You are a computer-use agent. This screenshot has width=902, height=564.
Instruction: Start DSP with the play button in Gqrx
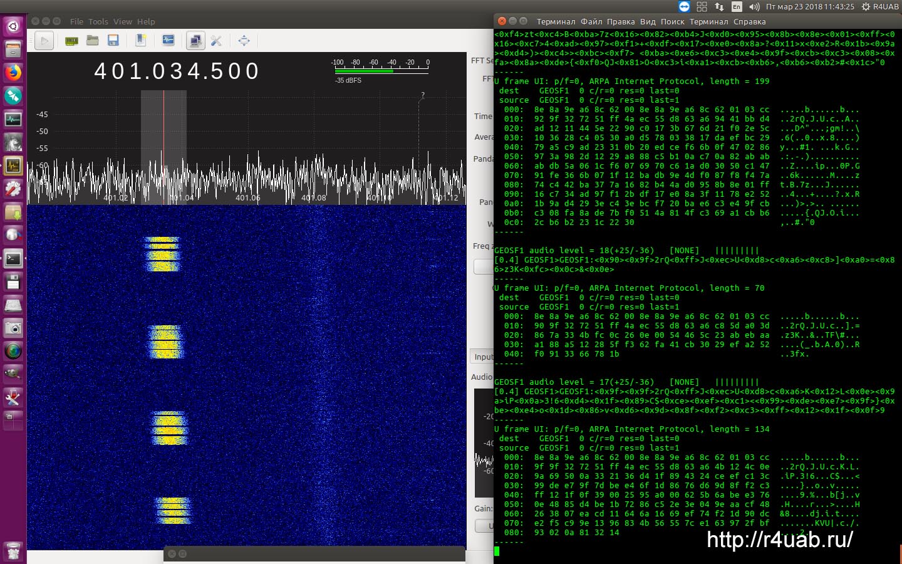[x=44, y=41]
